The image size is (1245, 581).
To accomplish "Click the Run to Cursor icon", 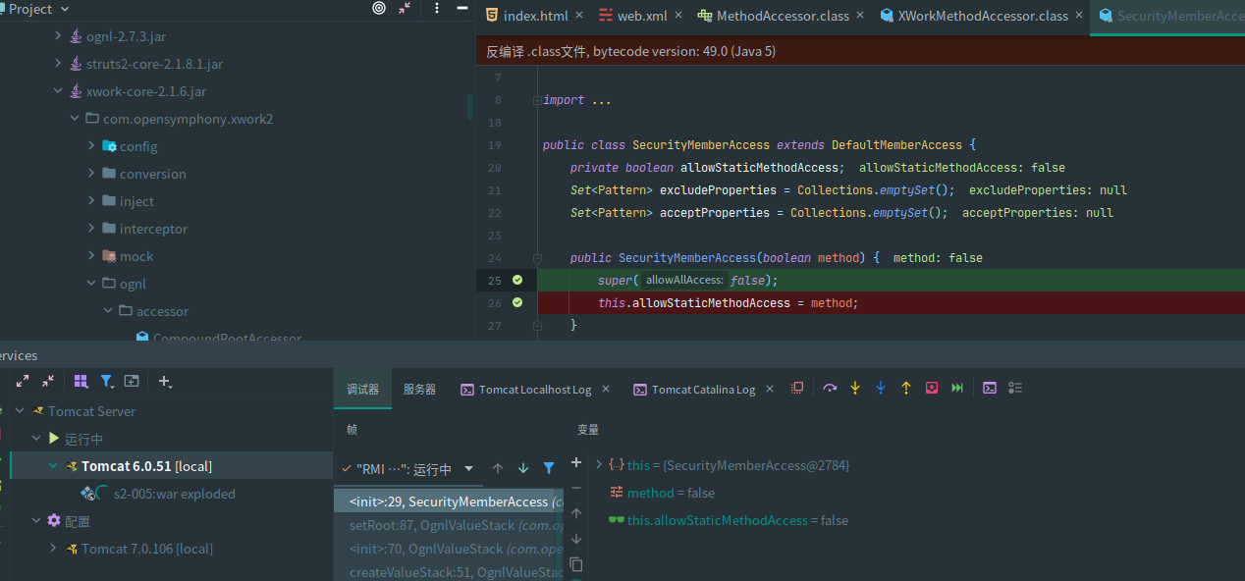I will click(957, 389).
